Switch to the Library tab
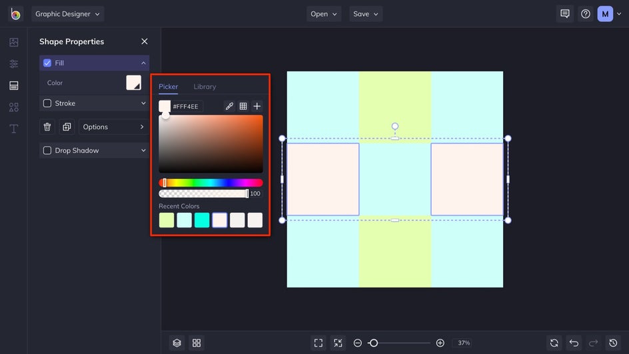Screen dimensions: 629x354 205,87
